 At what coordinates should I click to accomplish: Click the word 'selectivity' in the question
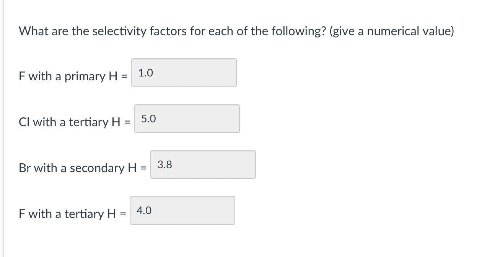pyautogui.click(x=115, y=31)
